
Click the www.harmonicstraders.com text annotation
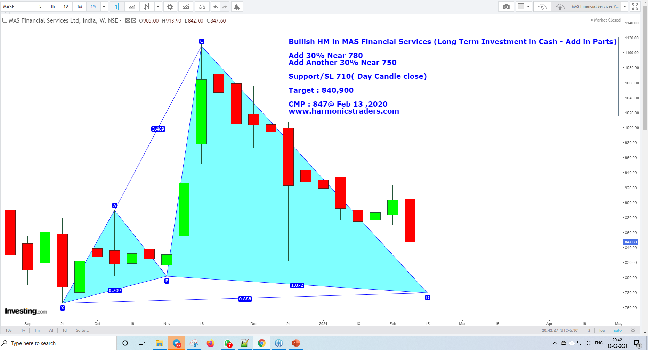[344, 111]
